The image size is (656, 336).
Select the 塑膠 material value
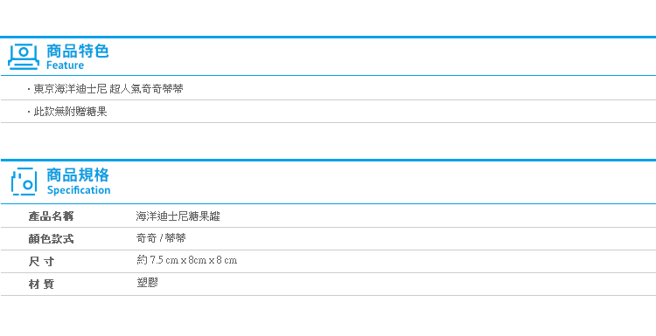pyautogui.click(x=147, y=283)
